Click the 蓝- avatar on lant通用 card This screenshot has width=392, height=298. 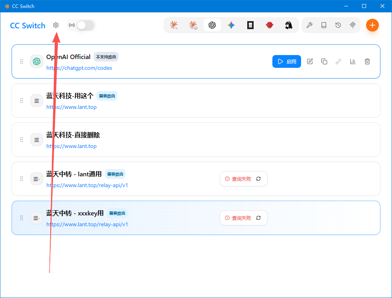click(37, 179)
